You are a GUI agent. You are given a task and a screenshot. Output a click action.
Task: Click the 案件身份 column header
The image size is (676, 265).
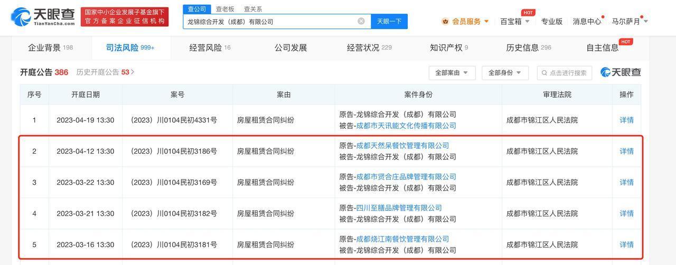pos(418,94)
